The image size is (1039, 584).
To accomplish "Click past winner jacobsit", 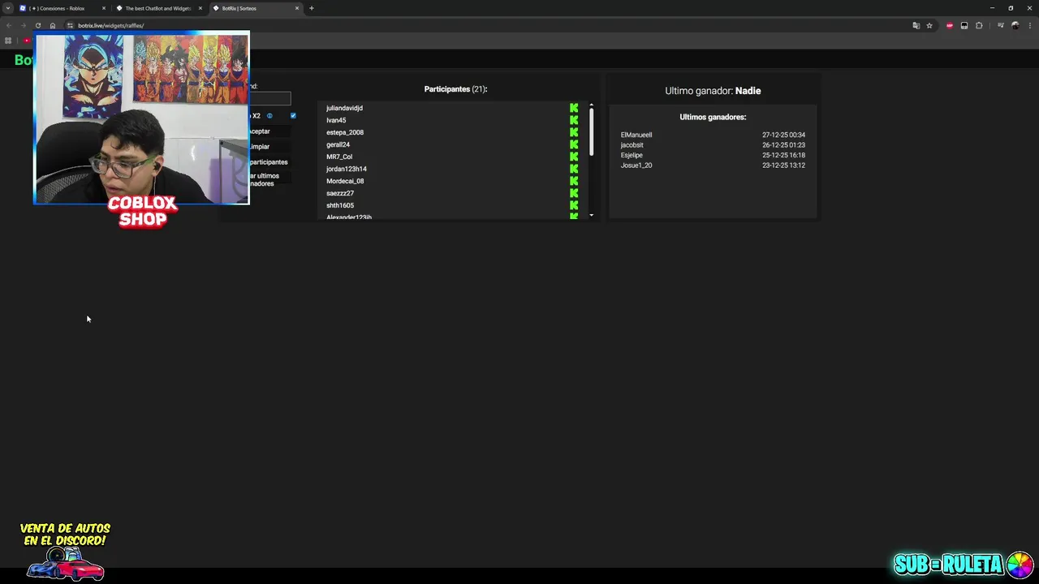I will point(632,145).
